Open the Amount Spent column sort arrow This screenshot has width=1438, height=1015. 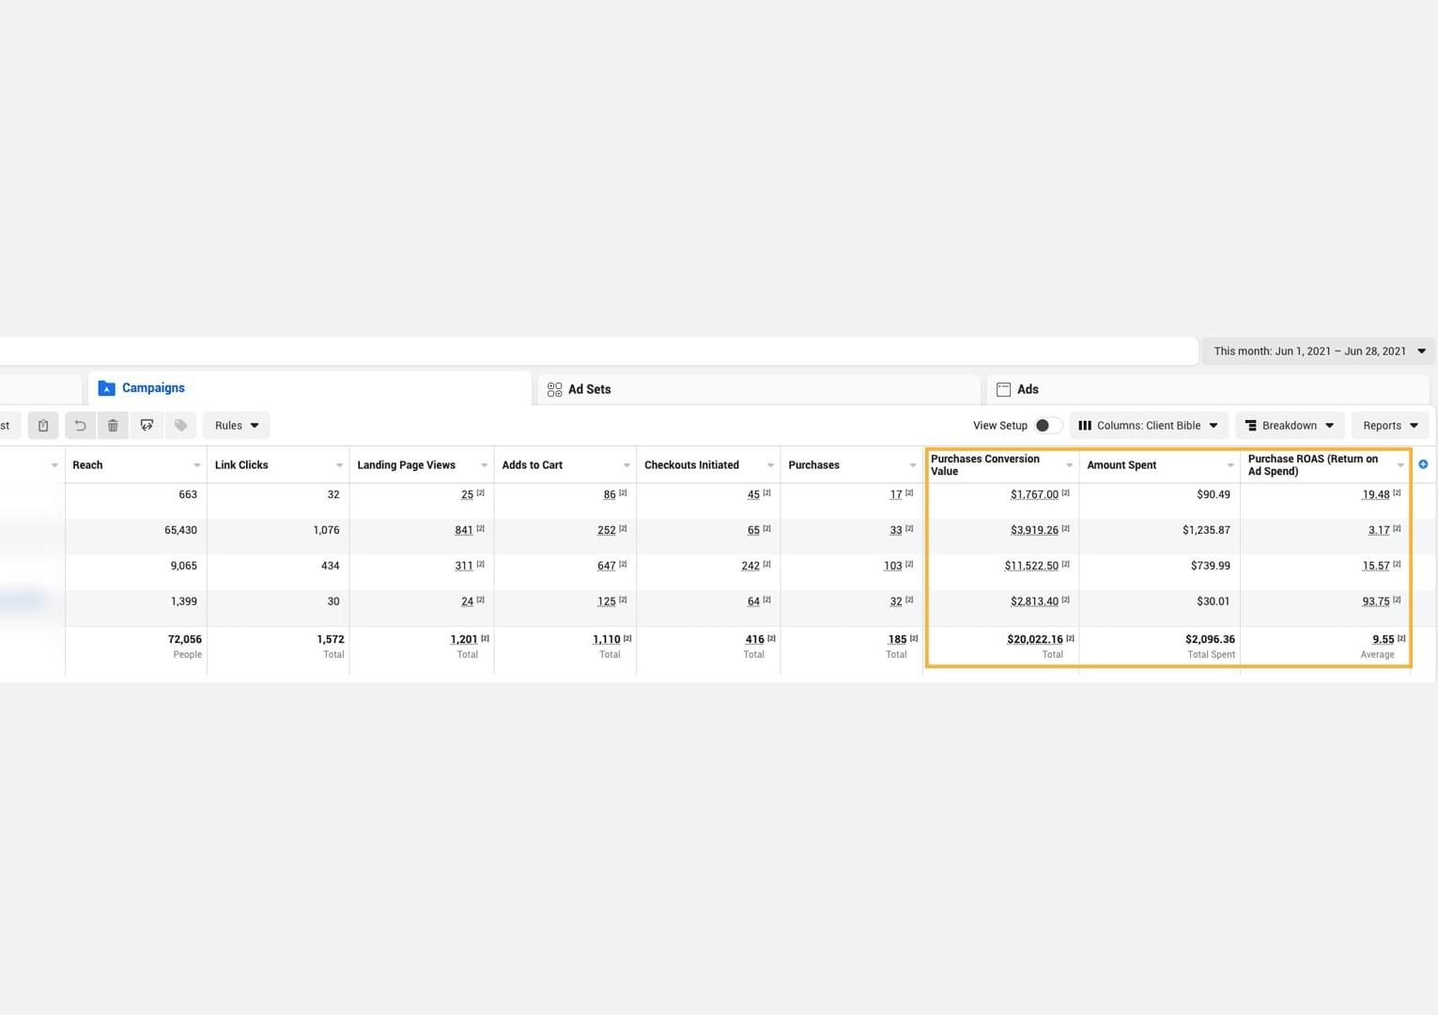(x=1229, y=465)
